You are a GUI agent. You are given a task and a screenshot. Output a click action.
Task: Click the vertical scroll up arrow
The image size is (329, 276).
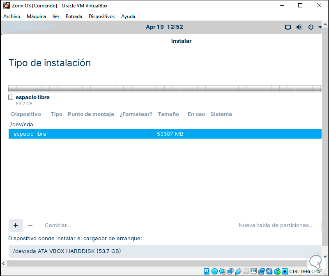pyautogui.click(x=325, y=25)
